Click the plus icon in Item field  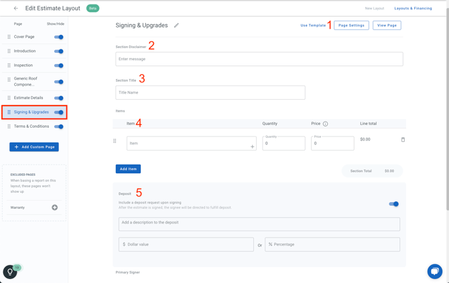[x=252, y=147]
